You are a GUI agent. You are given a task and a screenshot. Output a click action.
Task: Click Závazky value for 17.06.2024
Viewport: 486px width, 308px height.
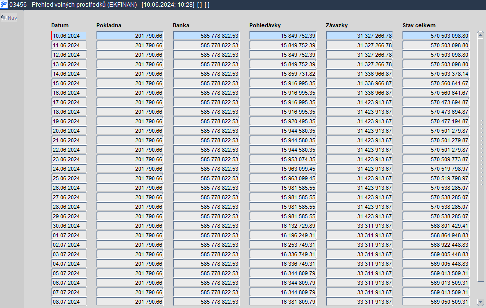[x=359, y=102]
